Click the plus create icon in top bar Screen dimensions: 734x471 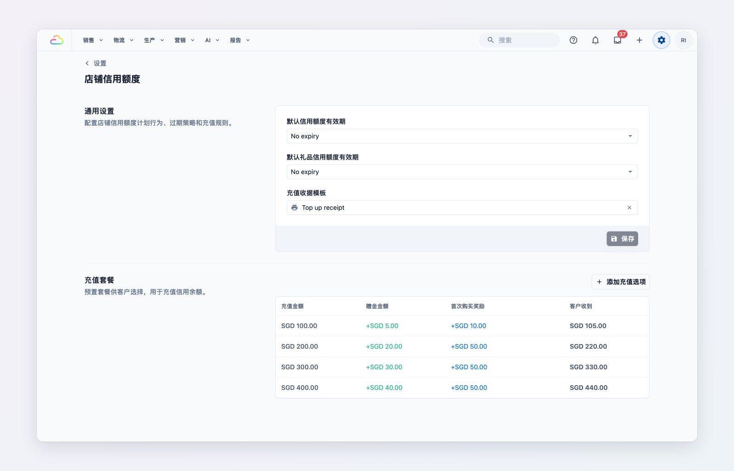[639, 40]
